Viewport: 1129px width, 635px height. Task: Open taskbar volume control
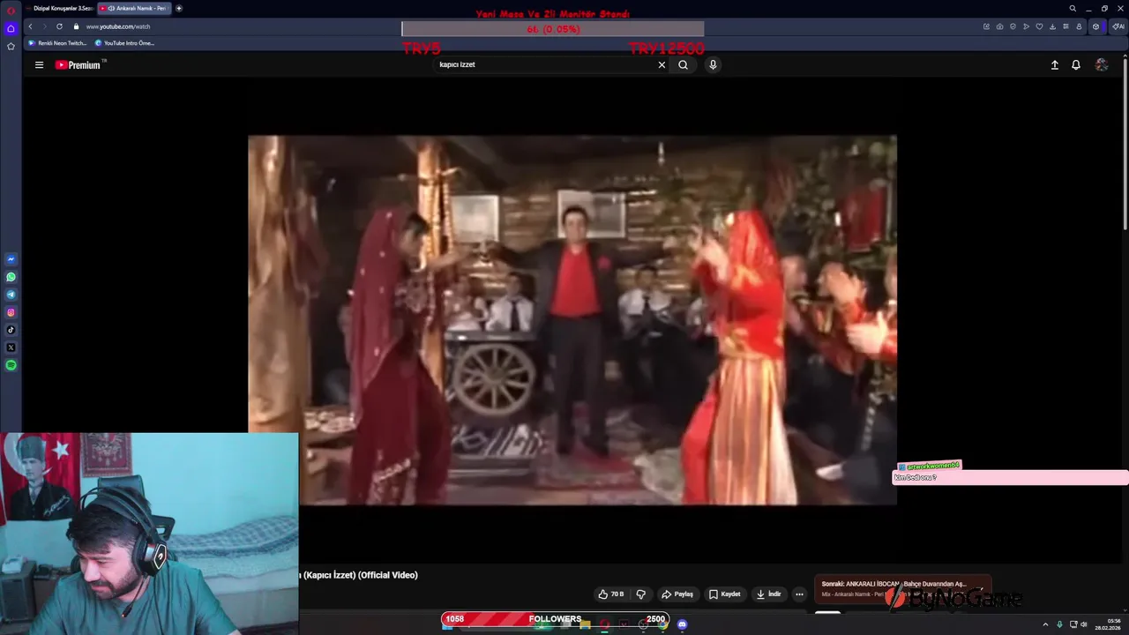point(1084,624)
